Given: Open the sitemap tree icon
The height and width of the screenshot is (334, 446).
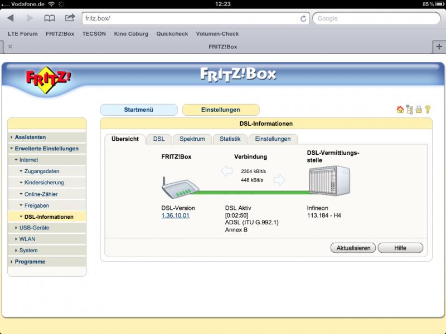Looking at the screenshot, I should [410, 109].
